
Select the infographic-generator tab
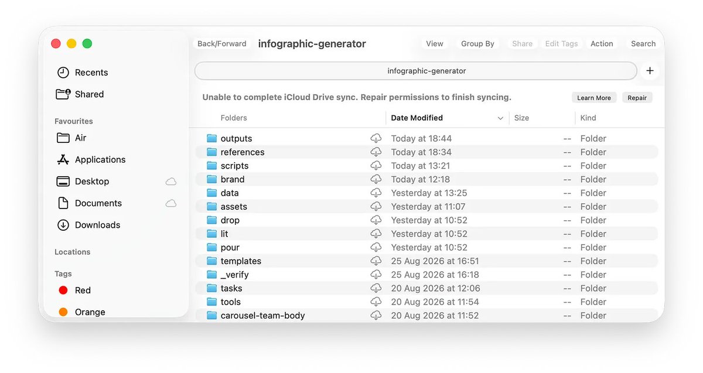[x=416, y=71]
